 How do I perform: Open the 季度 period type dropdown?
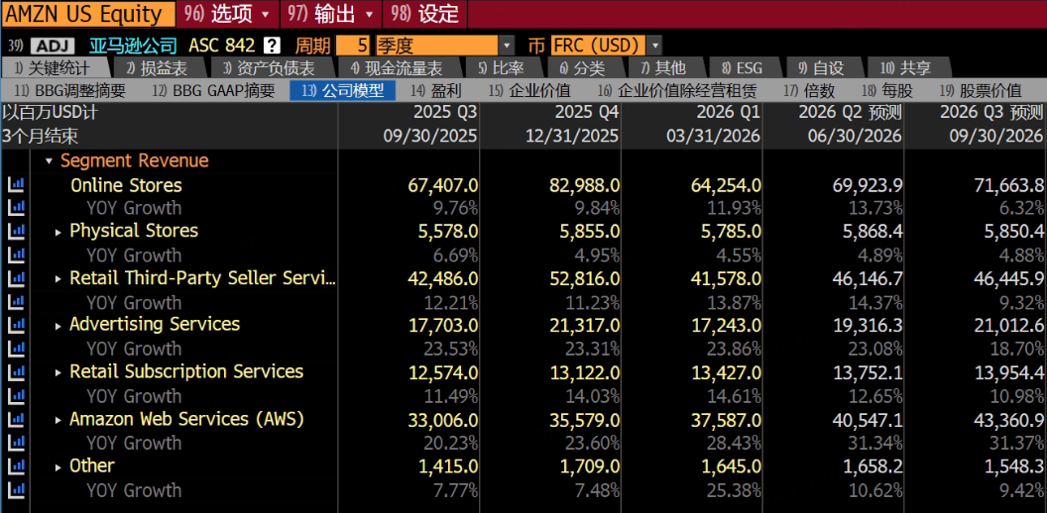tap(445, 46)
